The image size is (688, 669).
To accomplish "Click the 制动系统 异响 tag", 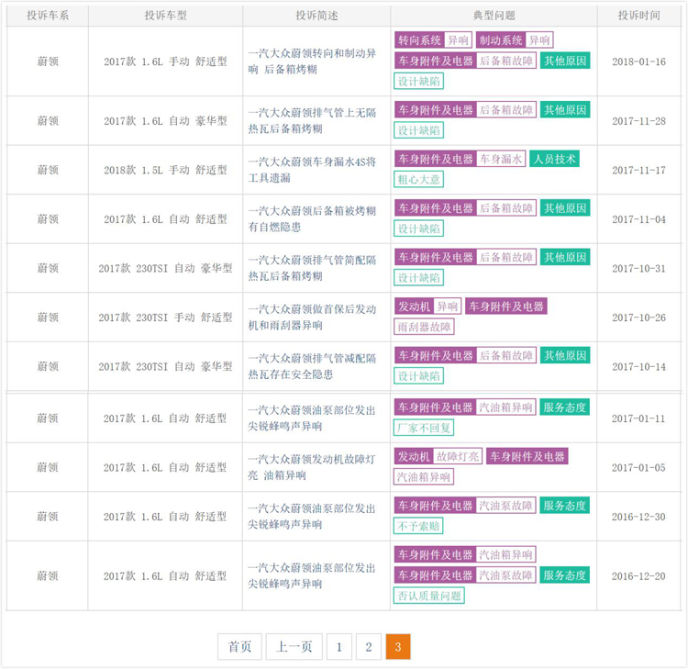I will tap(515, 40).
